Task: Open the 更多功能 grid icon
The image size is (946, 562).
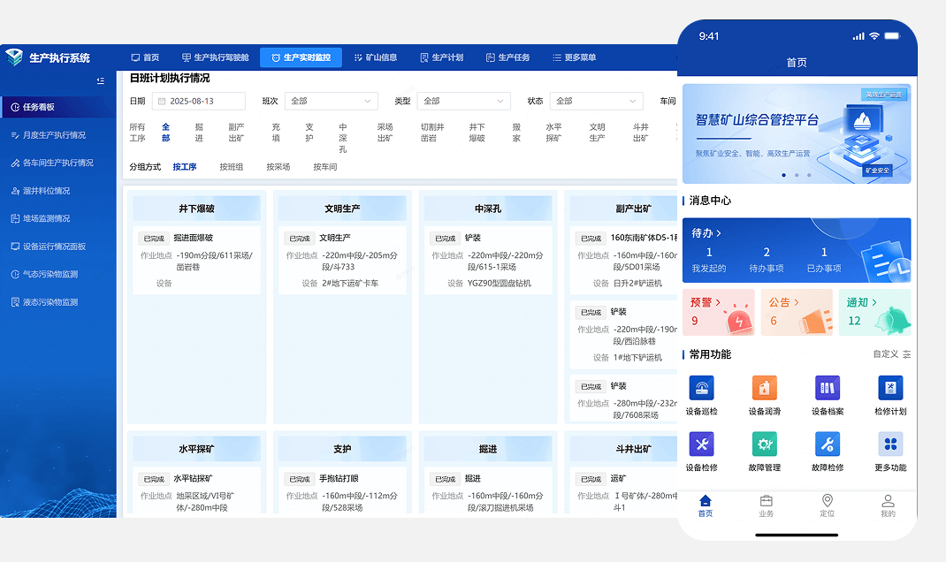Action: click(x=890, y=444)
